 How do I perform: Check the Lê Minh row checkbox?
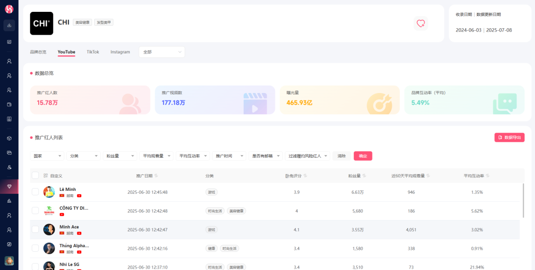click(35, 192)
